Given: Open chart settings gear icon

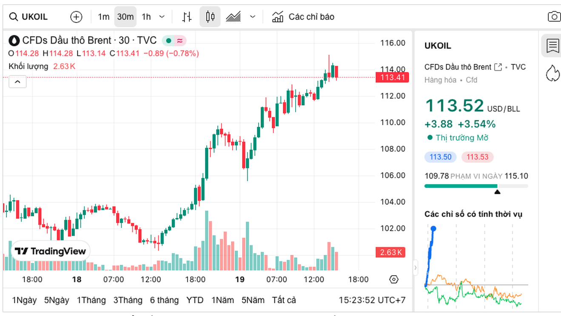Looking at the screenshot, I should tap(394, 280).
